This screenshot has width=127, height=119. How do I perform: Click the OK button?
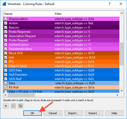pos(32,113)
